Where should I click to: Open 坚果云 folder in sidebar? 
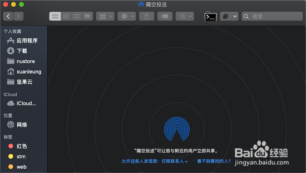click(x=23, y=82)
